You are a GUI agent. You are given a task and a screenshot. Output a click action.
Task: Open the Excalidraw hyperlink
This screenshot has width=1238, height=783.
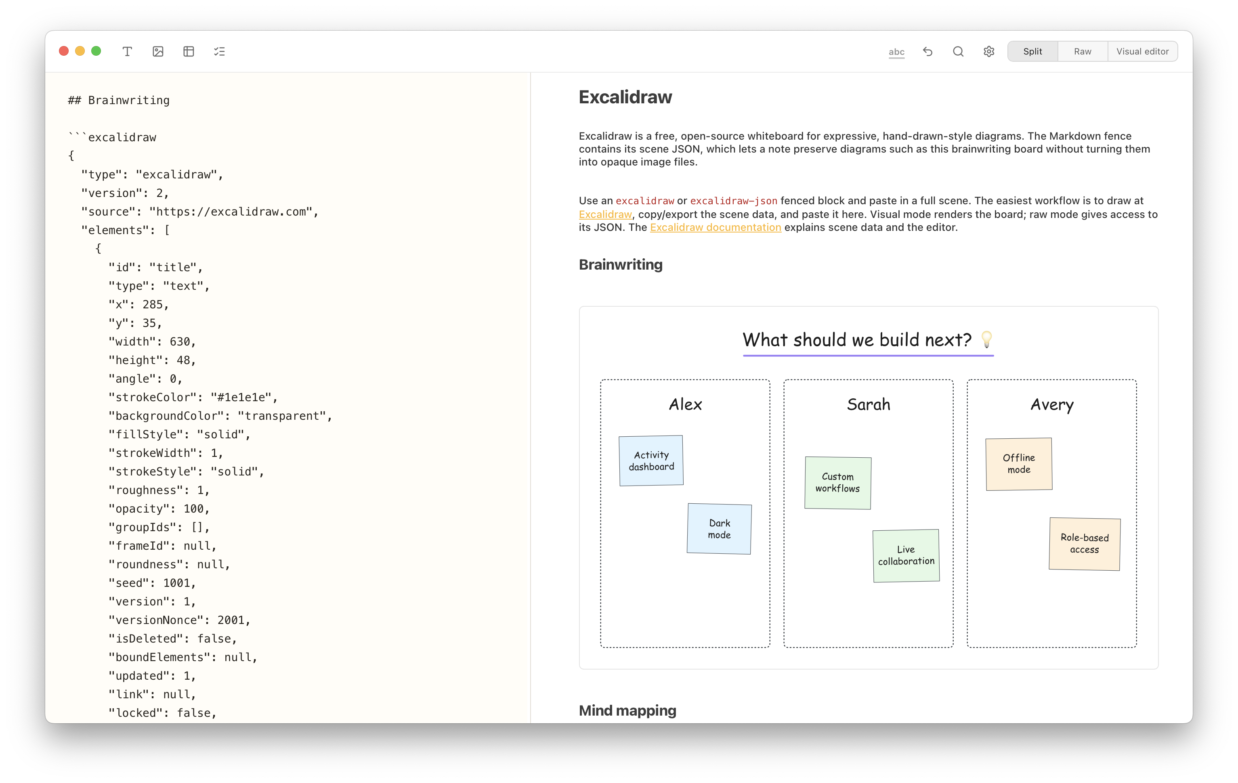click(x=605, y=214)
